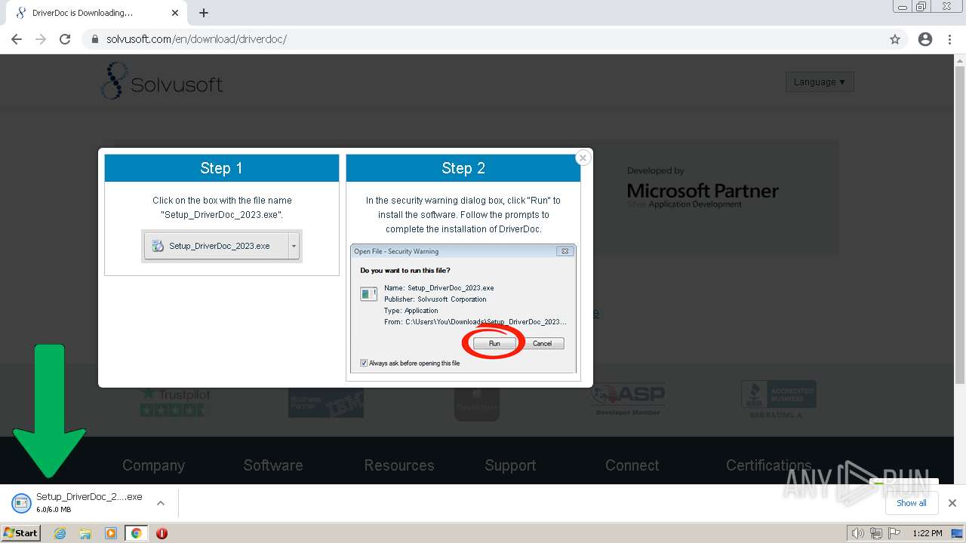This screenshot has width=966, height=543.
Task: Open Action Center flag icon
Action: click(895, 533)
